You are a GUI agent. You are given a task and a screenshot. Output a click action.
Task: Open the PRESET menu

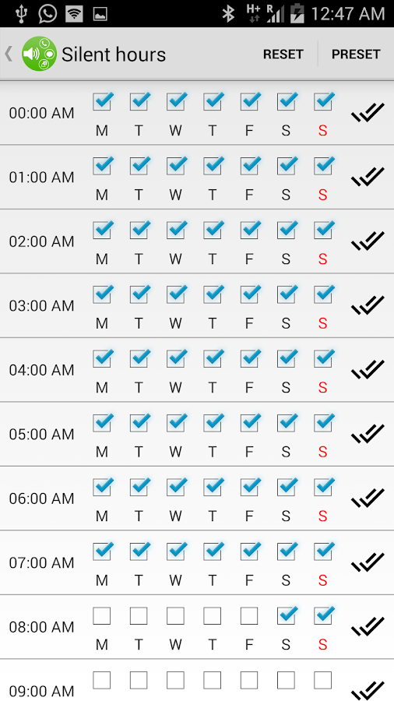pyautogui.click(x=356, y=54)
